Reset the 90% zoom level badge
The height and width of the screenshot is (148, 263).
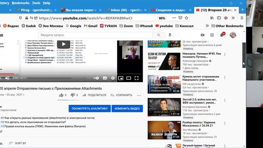pos(162,18)
